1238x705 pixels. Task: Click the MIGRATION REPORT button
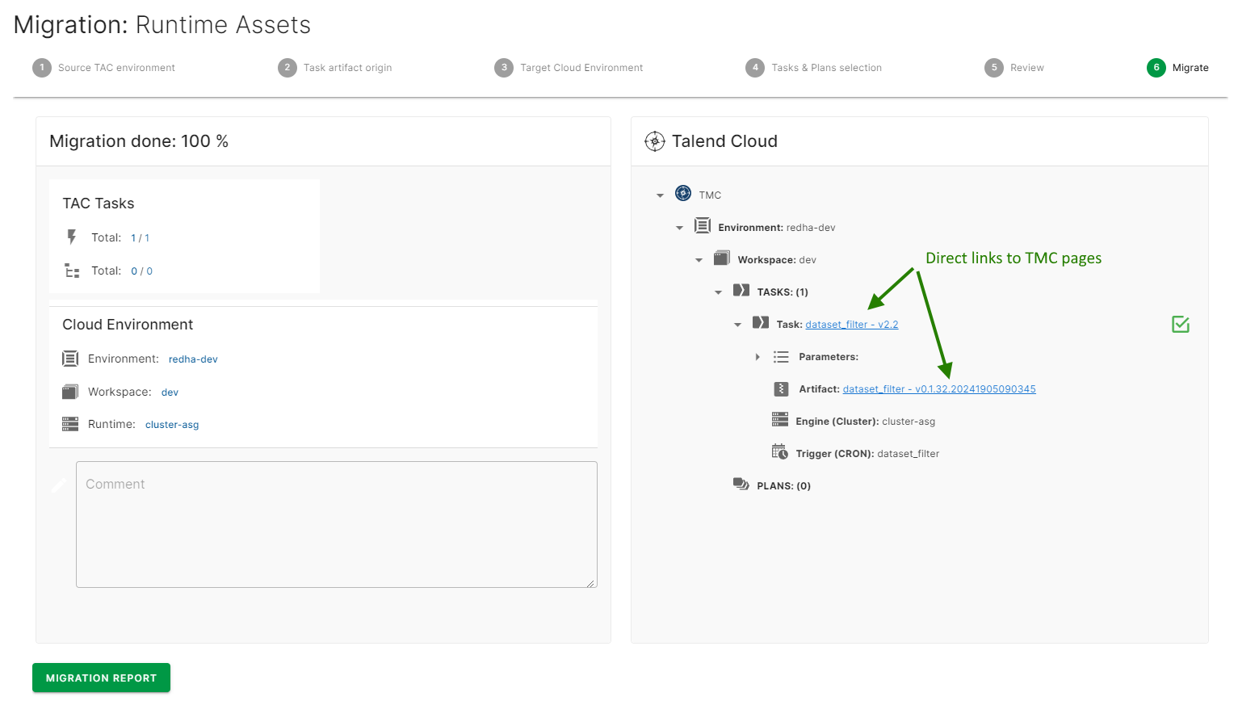pos(101,678)
